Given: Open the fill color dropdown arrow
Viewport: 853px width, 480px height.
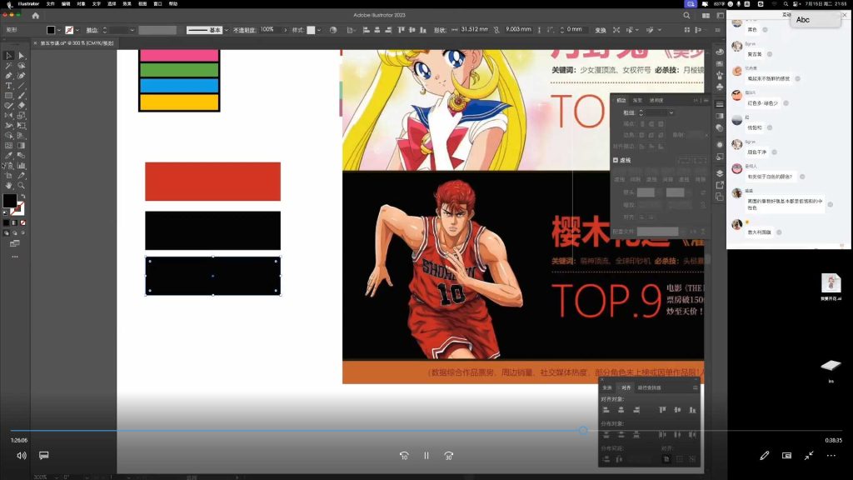Looking at the screenshot, I should pyautogui.click(x=59, y=30).
